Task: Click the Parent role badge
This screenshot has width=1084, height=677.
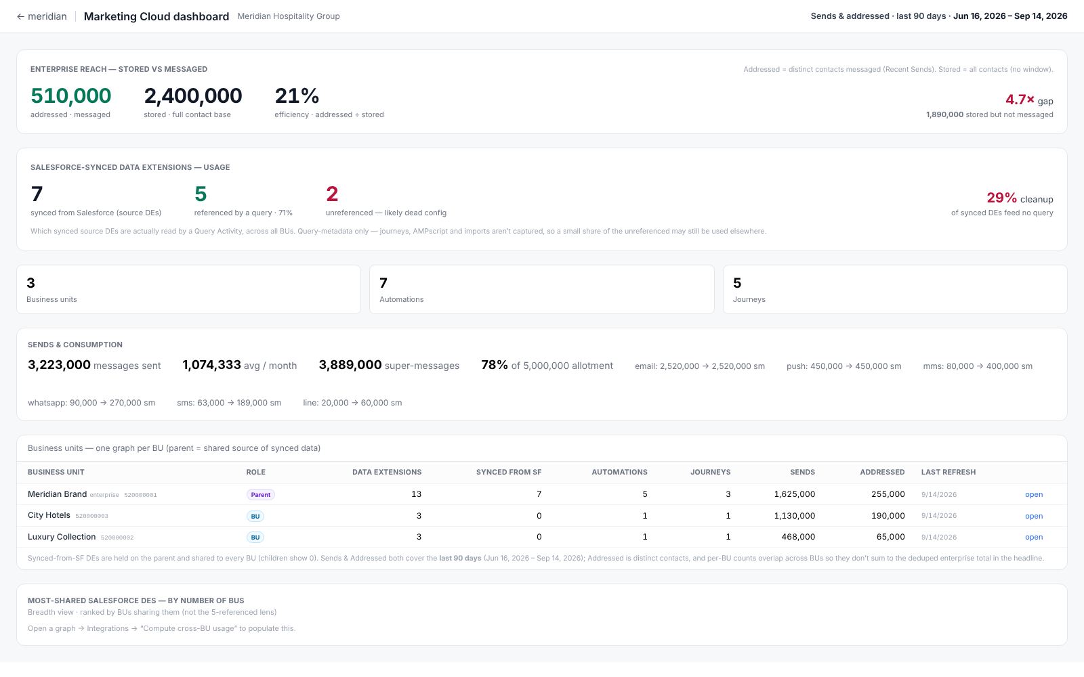Action: click(x=261, y=495)
